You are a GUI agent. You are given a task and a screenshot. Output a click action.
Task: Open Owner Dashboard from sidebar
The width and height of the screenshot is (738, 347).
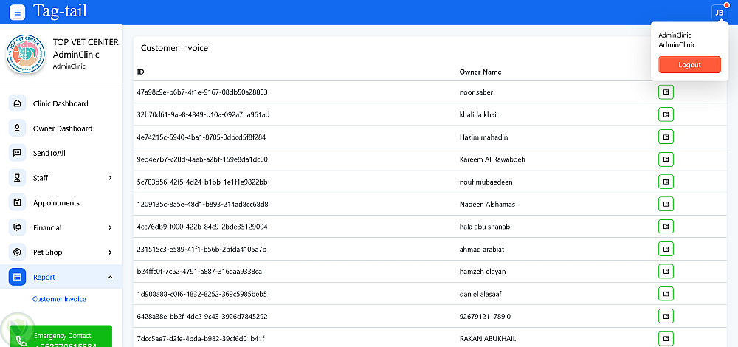coord(63,128)
